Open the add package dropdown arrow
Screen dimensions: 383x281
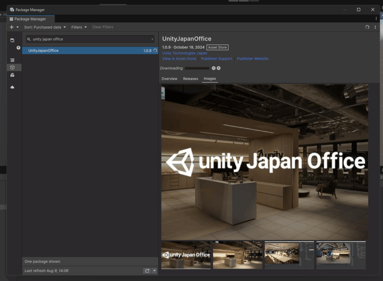tap(18, 27)
